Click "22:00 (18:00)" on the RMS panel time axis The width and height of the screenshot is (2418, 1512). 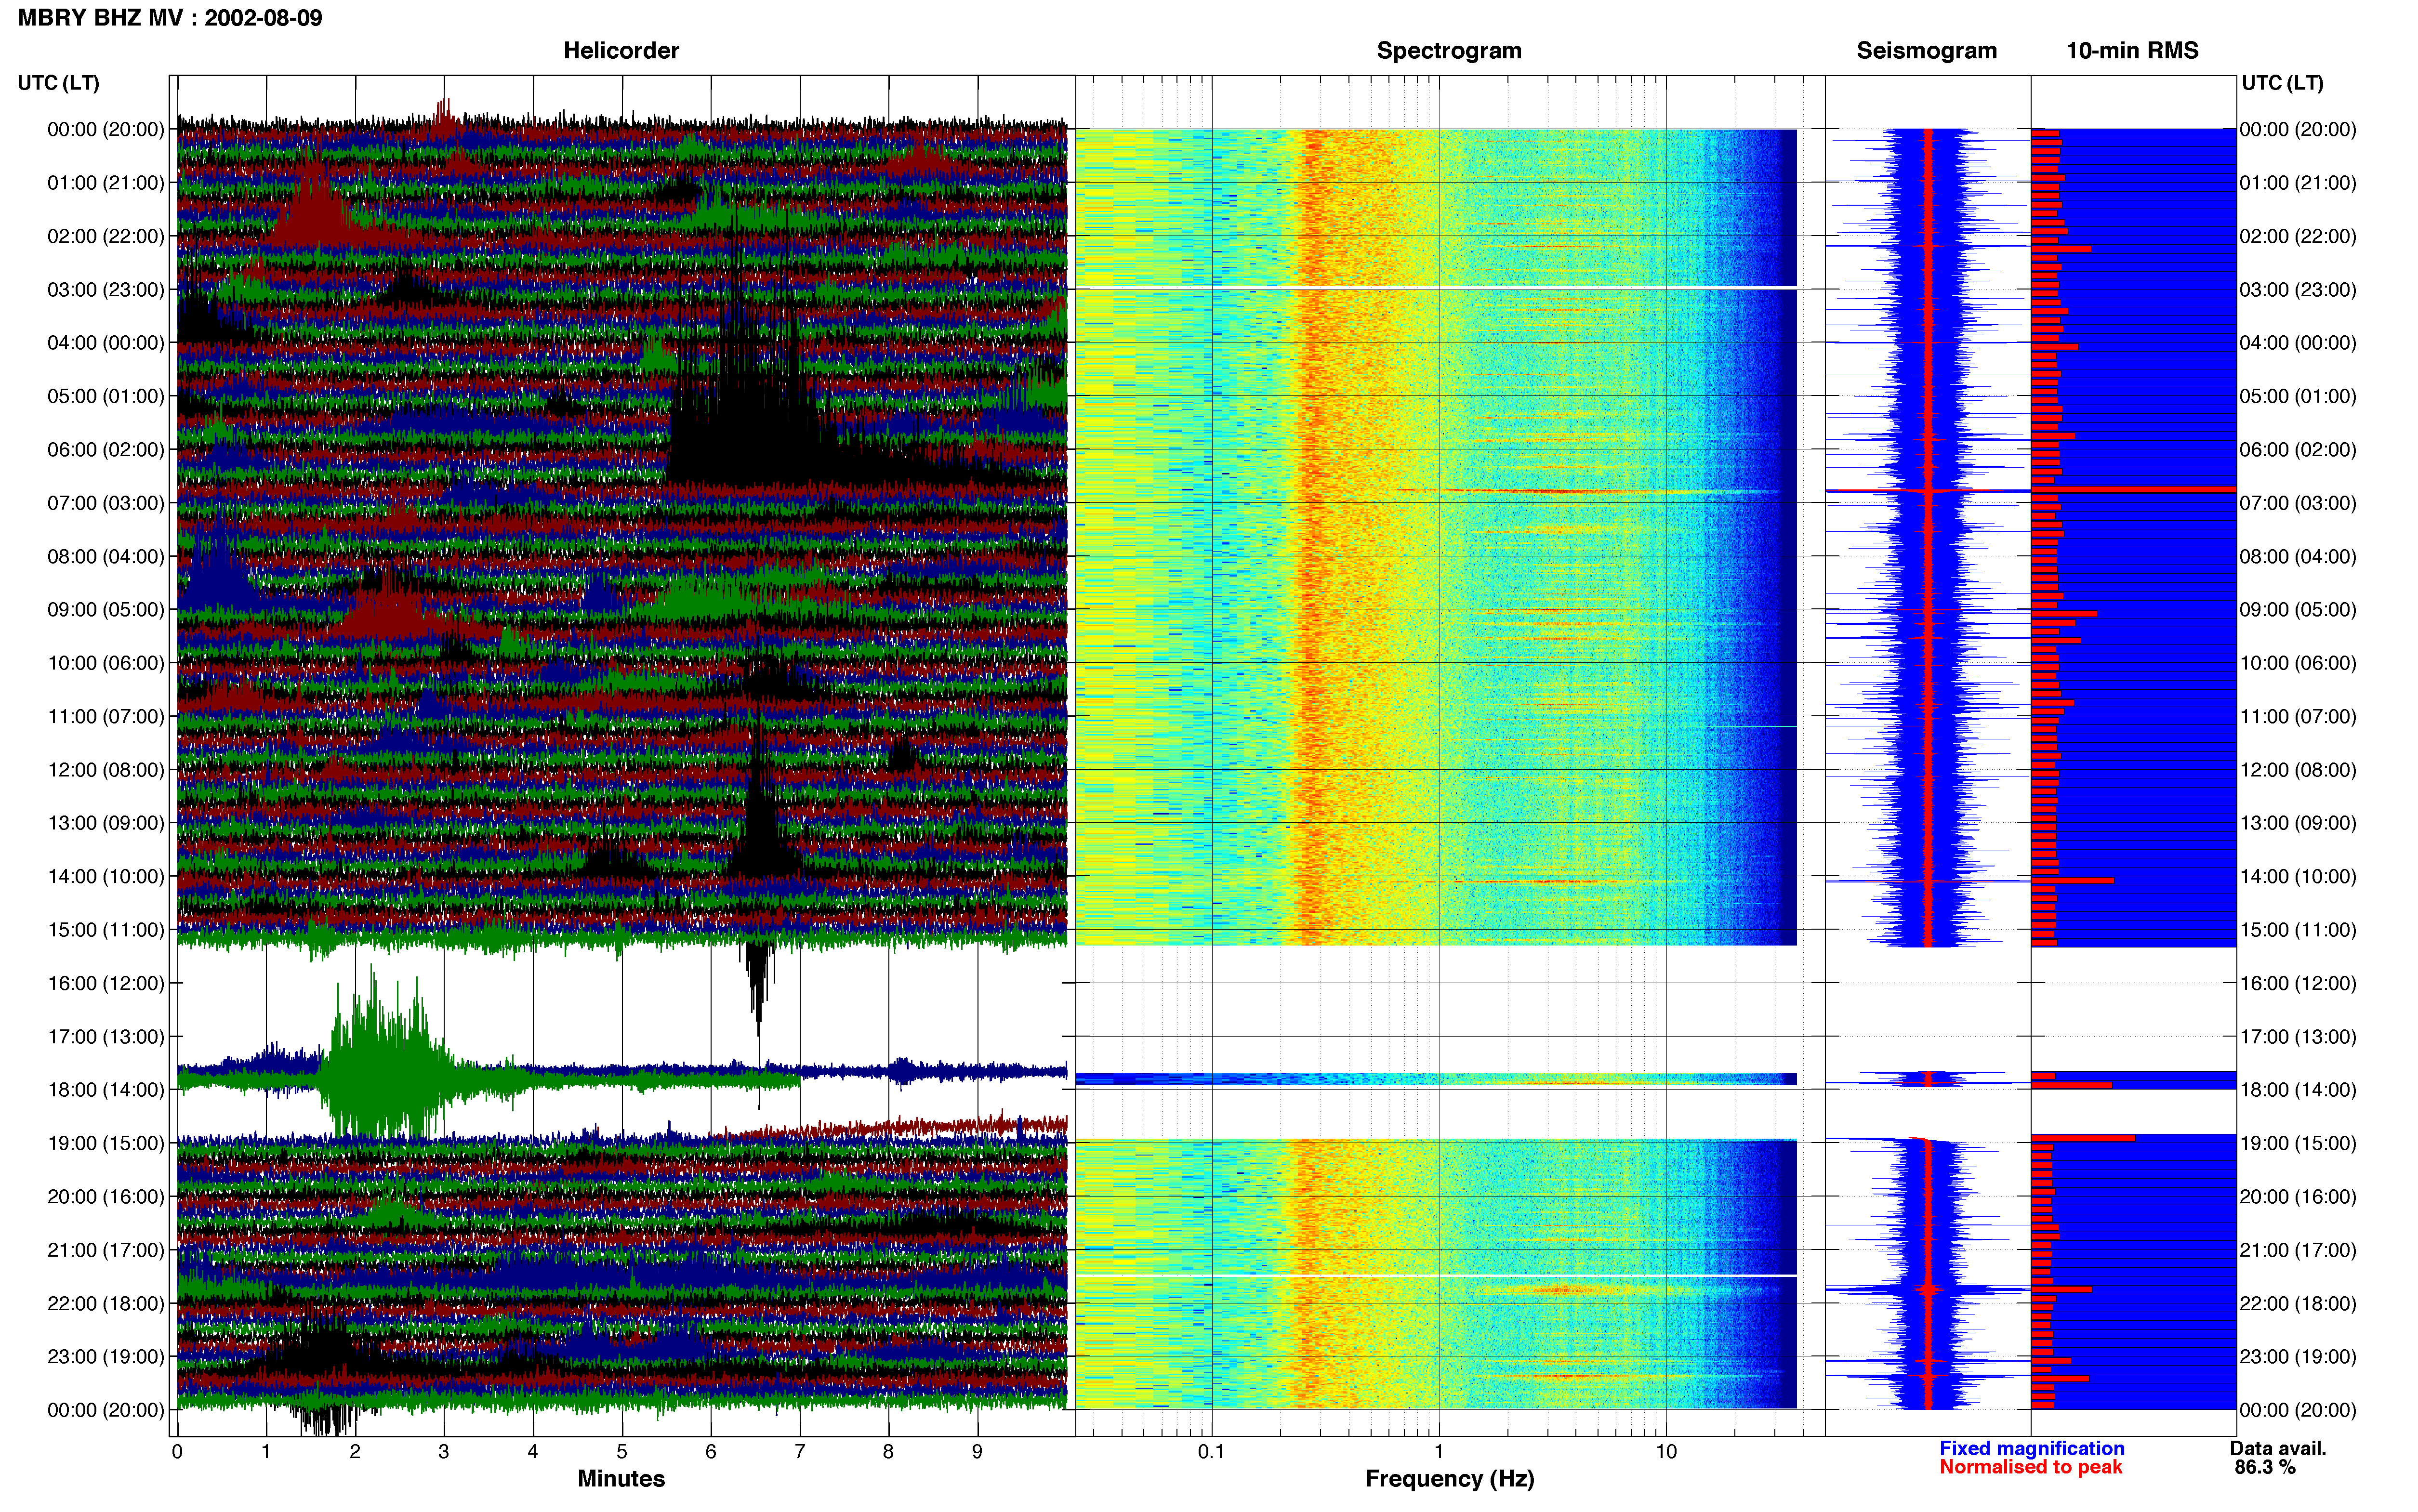(x=2298, y=1303)
